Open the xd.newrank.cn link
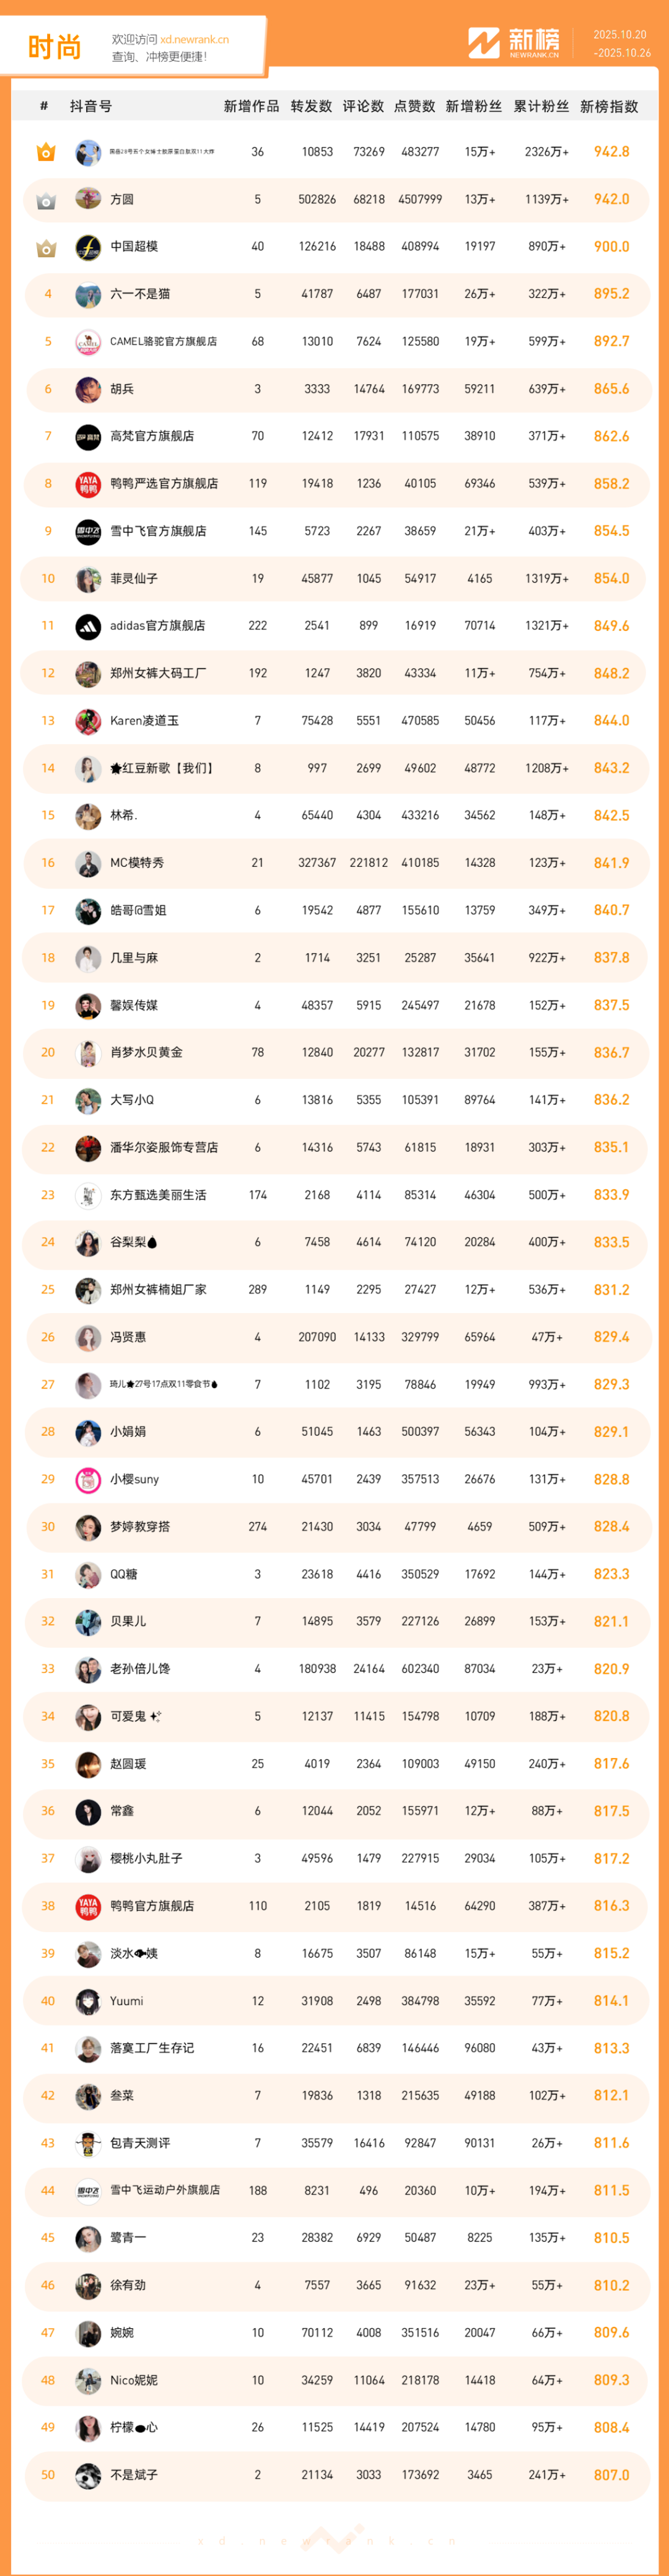Viewport: 669px width, 2576px height. (x=194, y=39)
